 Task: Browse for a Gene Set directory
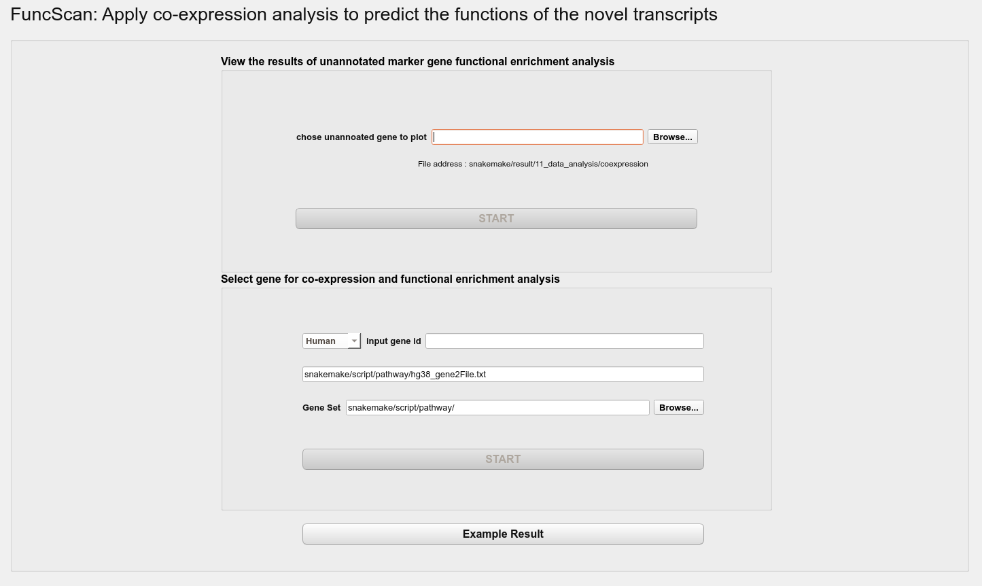(x=678, y=408)
